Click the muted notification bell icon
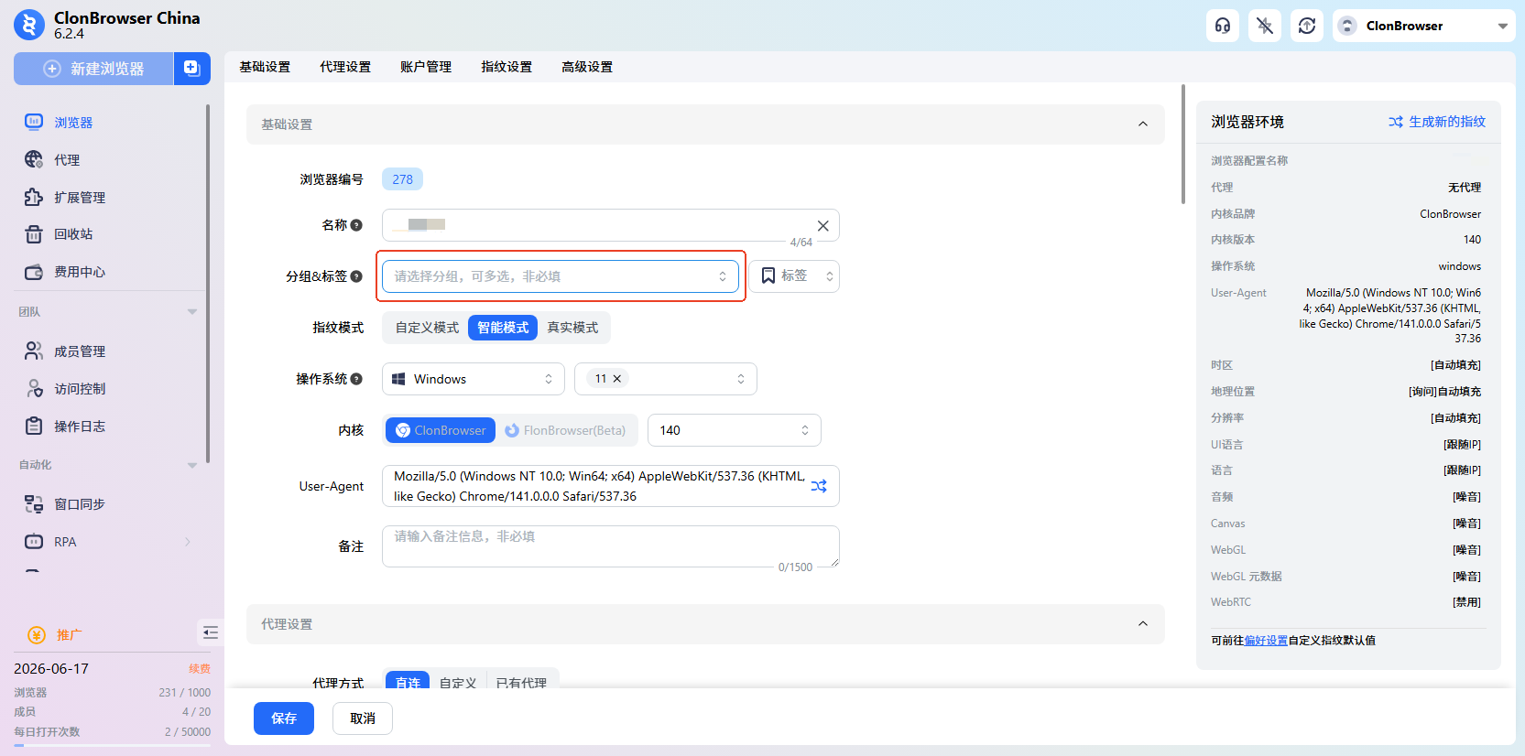Viewport: 1525px width, 756px height. click(1265, 26)
